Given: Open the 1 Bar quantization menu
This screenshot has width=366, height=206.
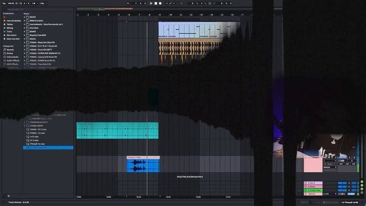Looking at the screenshot, I should point(43,3).
